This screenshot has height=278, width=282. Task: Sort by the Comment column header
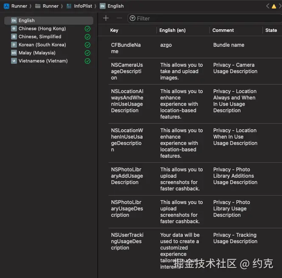tap(223, 30)
